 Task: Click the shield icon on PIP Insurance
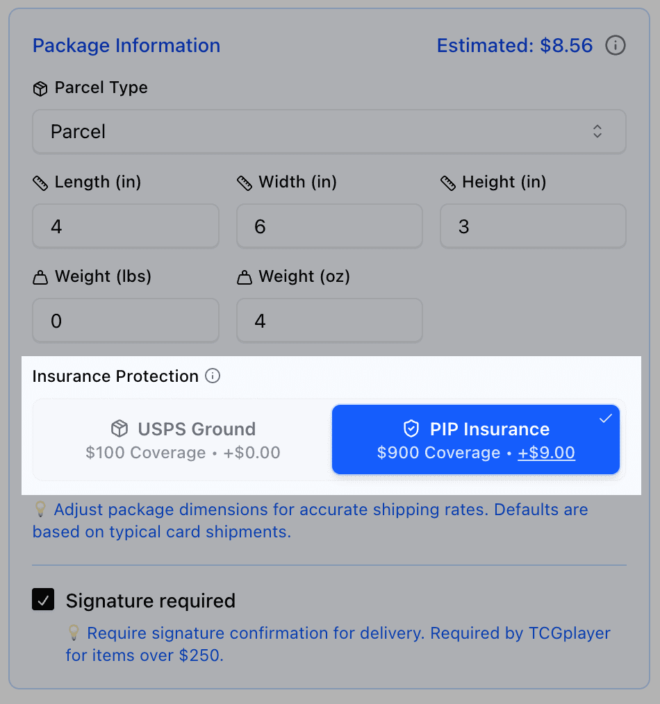click(411, 428)
